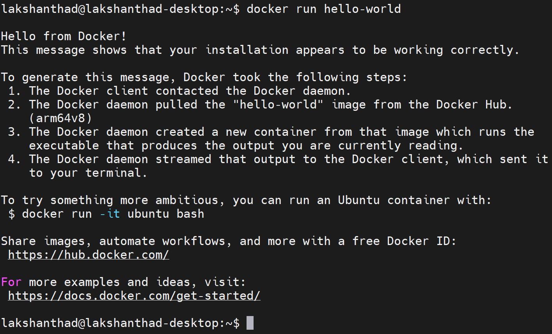
Task: Click the 'Hello from Docker!' line
Action: pos(64,36)
